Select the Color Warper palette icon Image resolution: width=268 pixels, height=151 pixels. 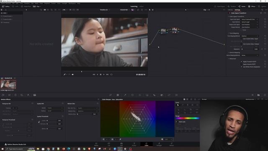[118, 95]
